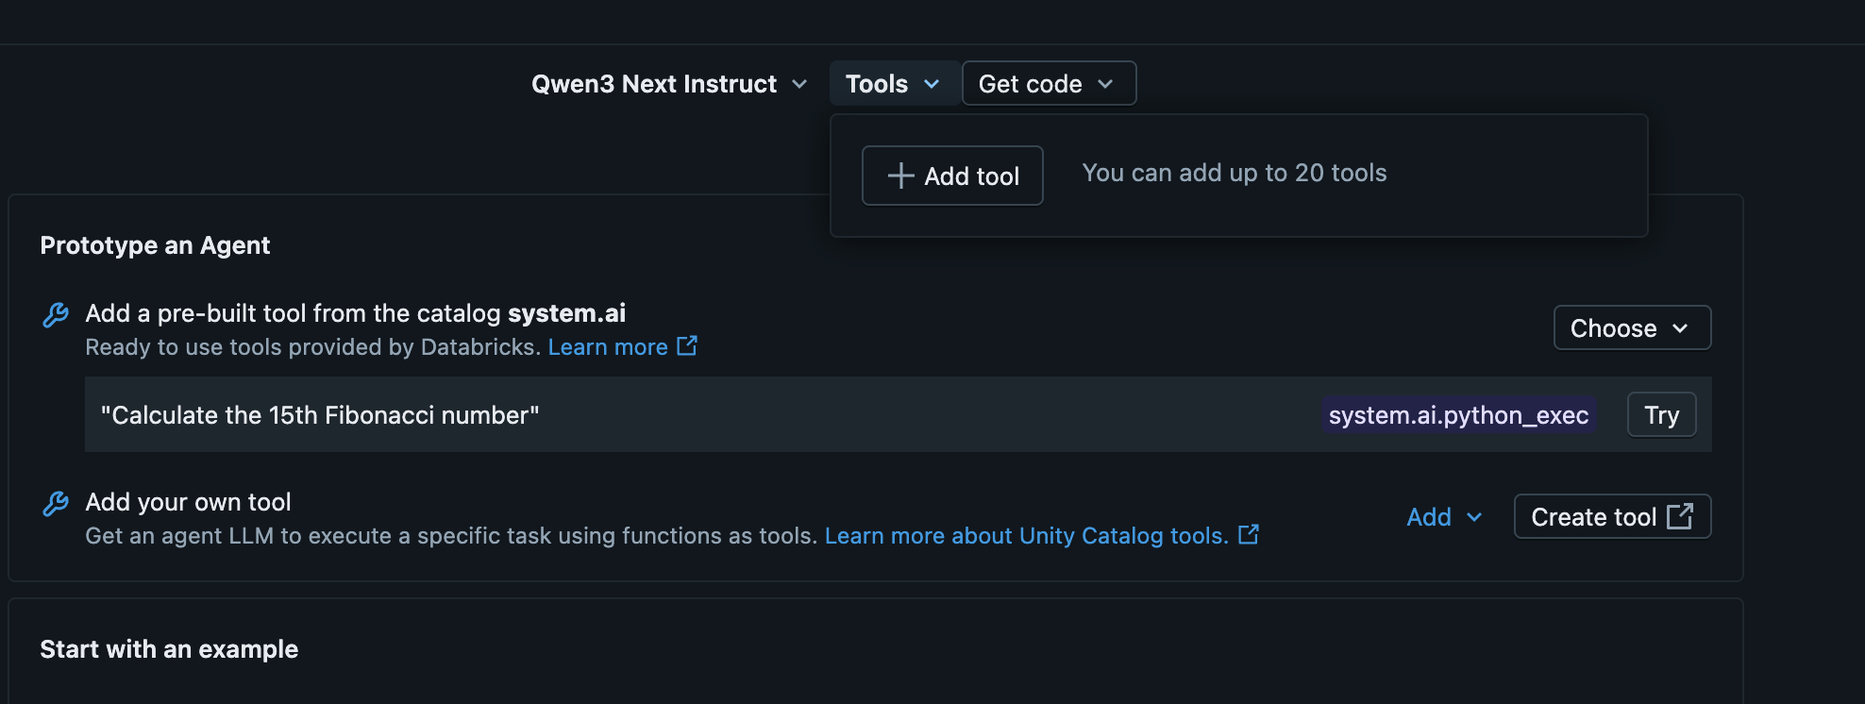The image size is (1865, 704).
Task: Click the Add tool button
Action: (x=952, y=176)
